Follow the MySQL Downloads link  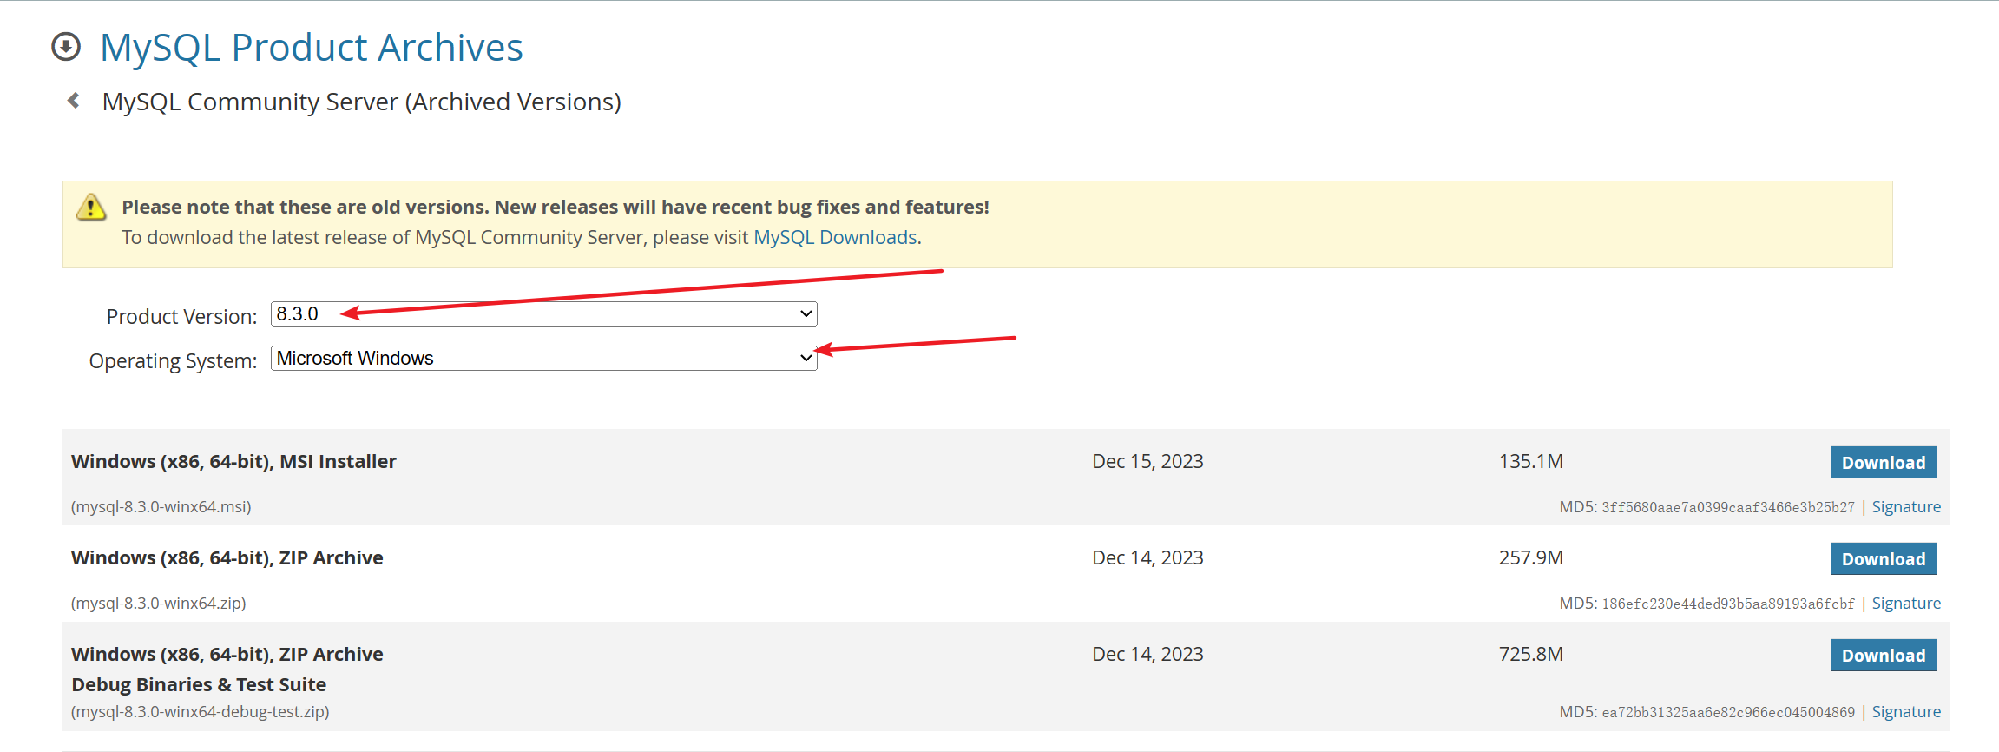coord(835,238)
